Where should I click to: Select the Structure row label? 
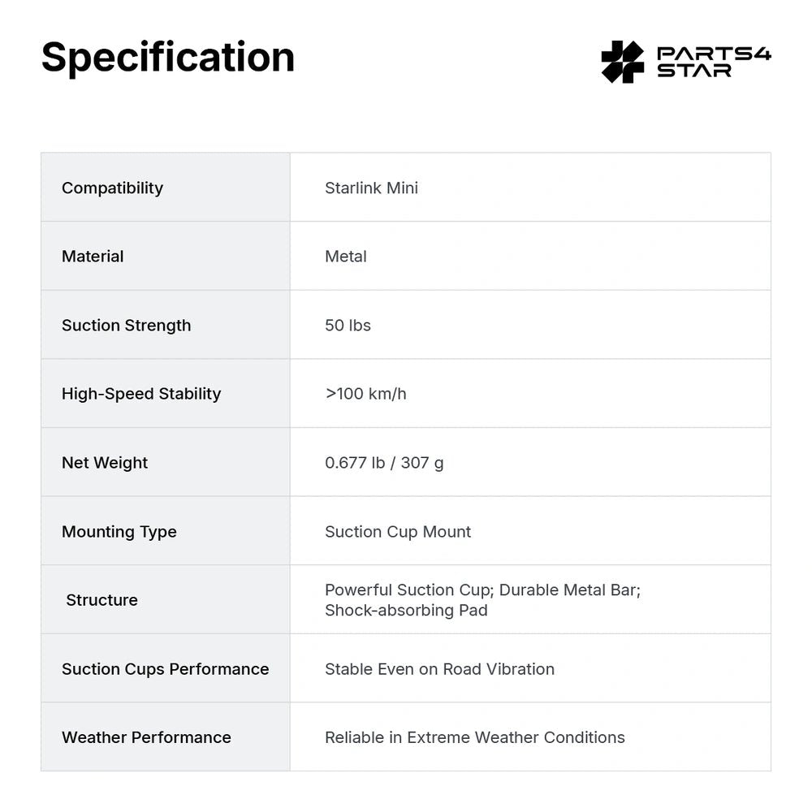[x=102, y=600]
